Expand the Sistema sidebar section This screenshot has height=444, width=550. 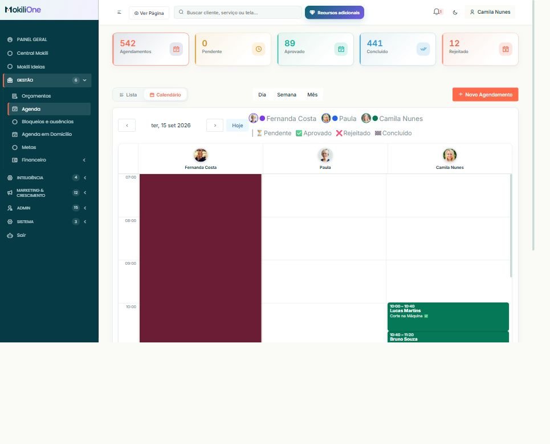(x=85, y=221)
